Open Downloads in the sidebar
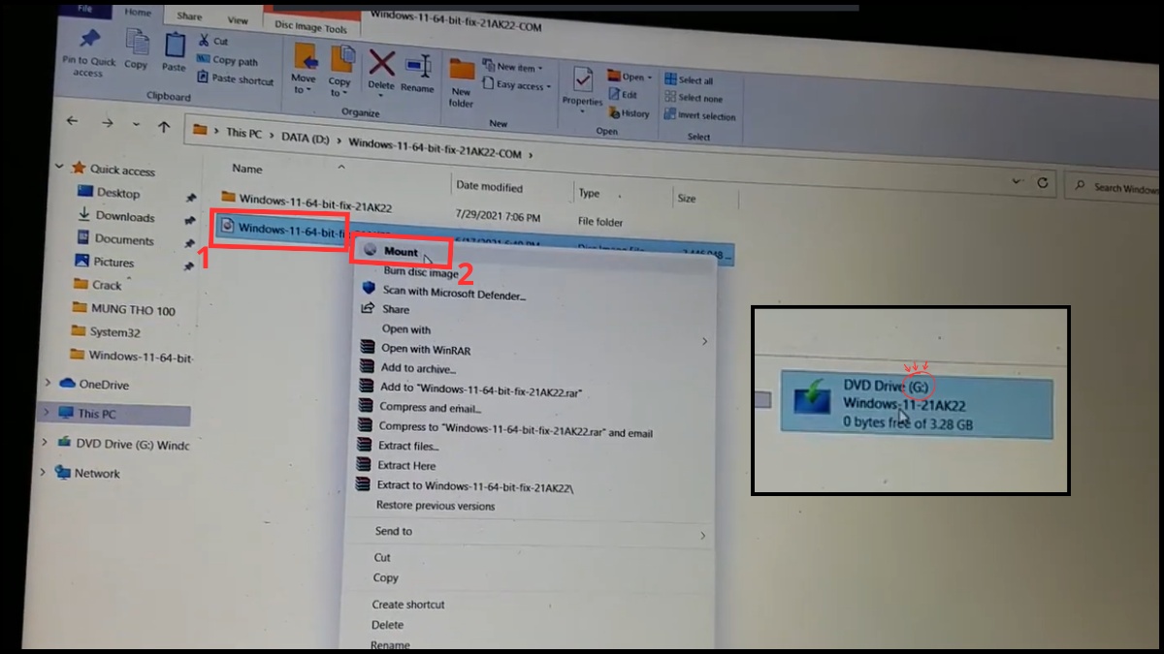The image size is (1164, 654). (x=125, y=217)
